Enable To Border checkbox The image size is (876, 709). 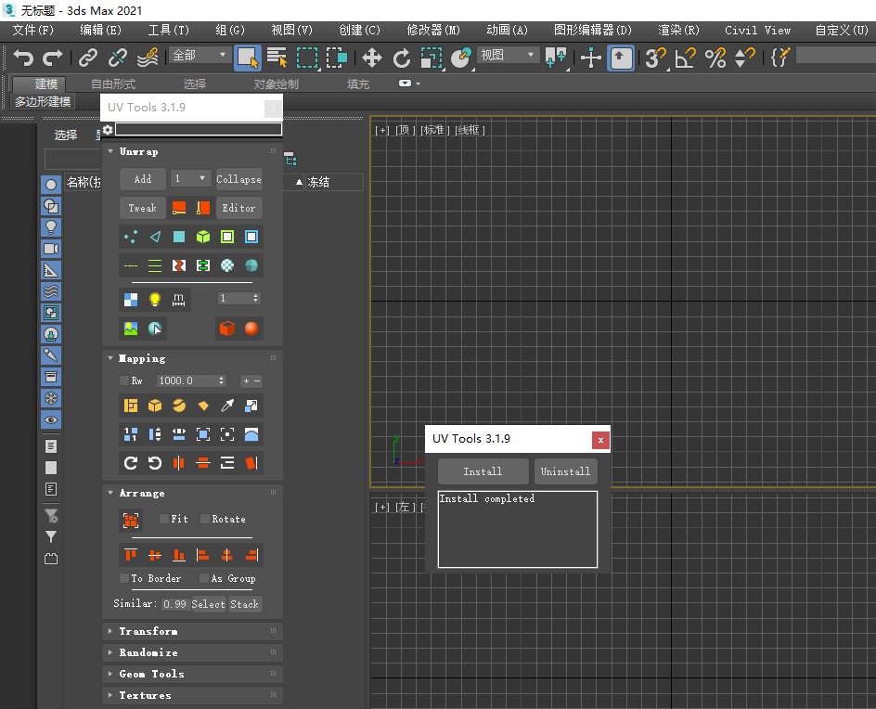coord(124,578)
